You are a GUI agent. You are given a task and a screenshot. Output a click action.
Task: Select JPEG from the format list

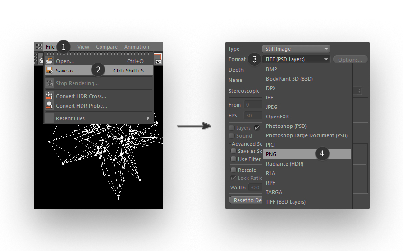[307, 107]
